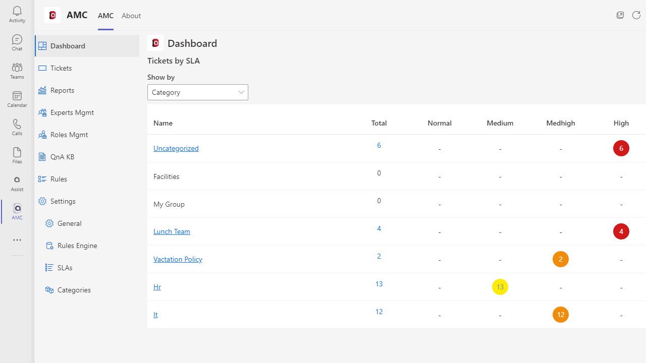Reload the app with the refresh icon
This screenshot has width=646, height=363.
(x=636, y=15)
